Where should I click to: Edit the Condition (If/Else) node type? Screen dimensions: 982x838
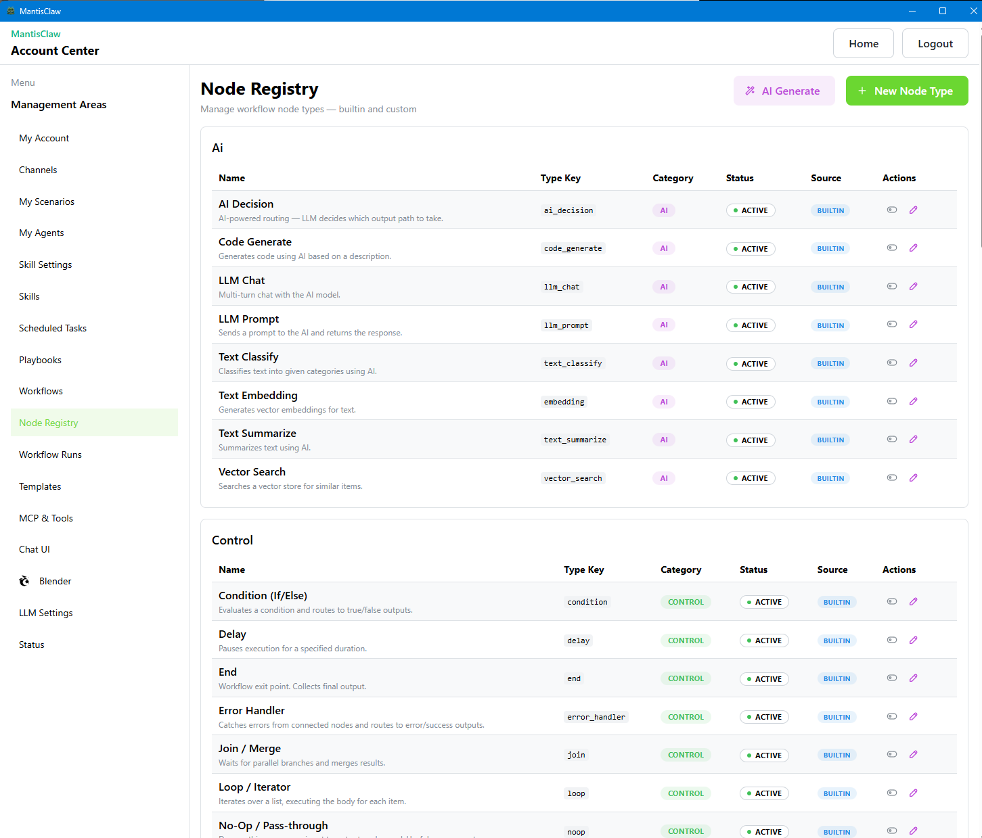tap(914, 601)
